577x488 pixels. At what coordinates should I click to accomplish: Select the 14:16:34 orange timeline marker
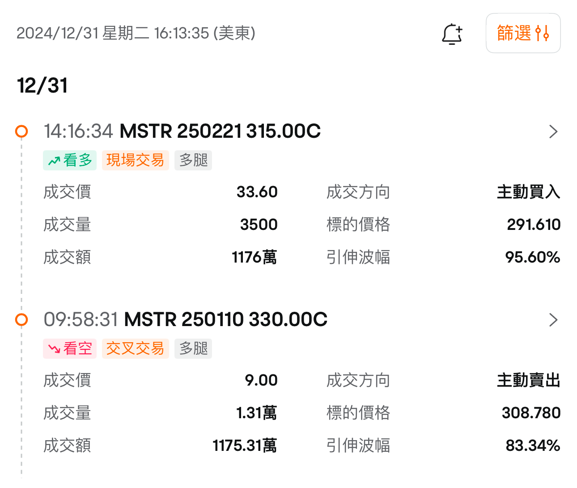pos(21,132)
